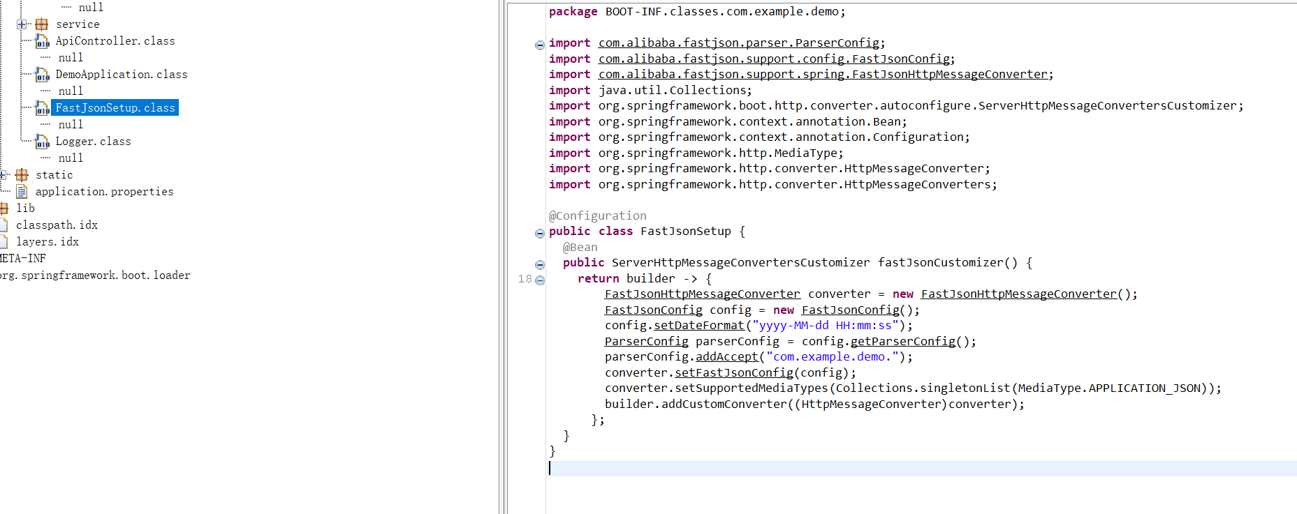This screenshot has height=514, width=1297.
Task: Click the ApiController.class file icon
Action: point(43,41)
